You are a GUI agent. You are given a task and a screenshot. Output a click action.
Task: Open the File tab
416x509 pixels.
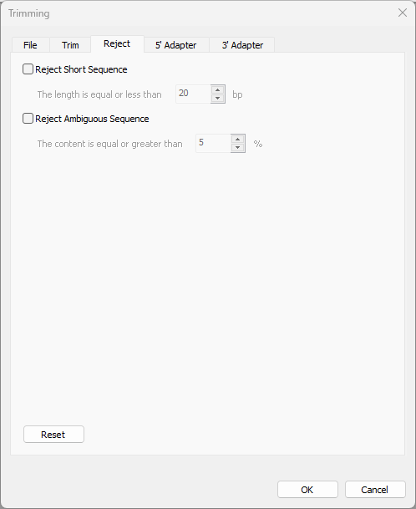pyautogui.click(x=31, y=45)
